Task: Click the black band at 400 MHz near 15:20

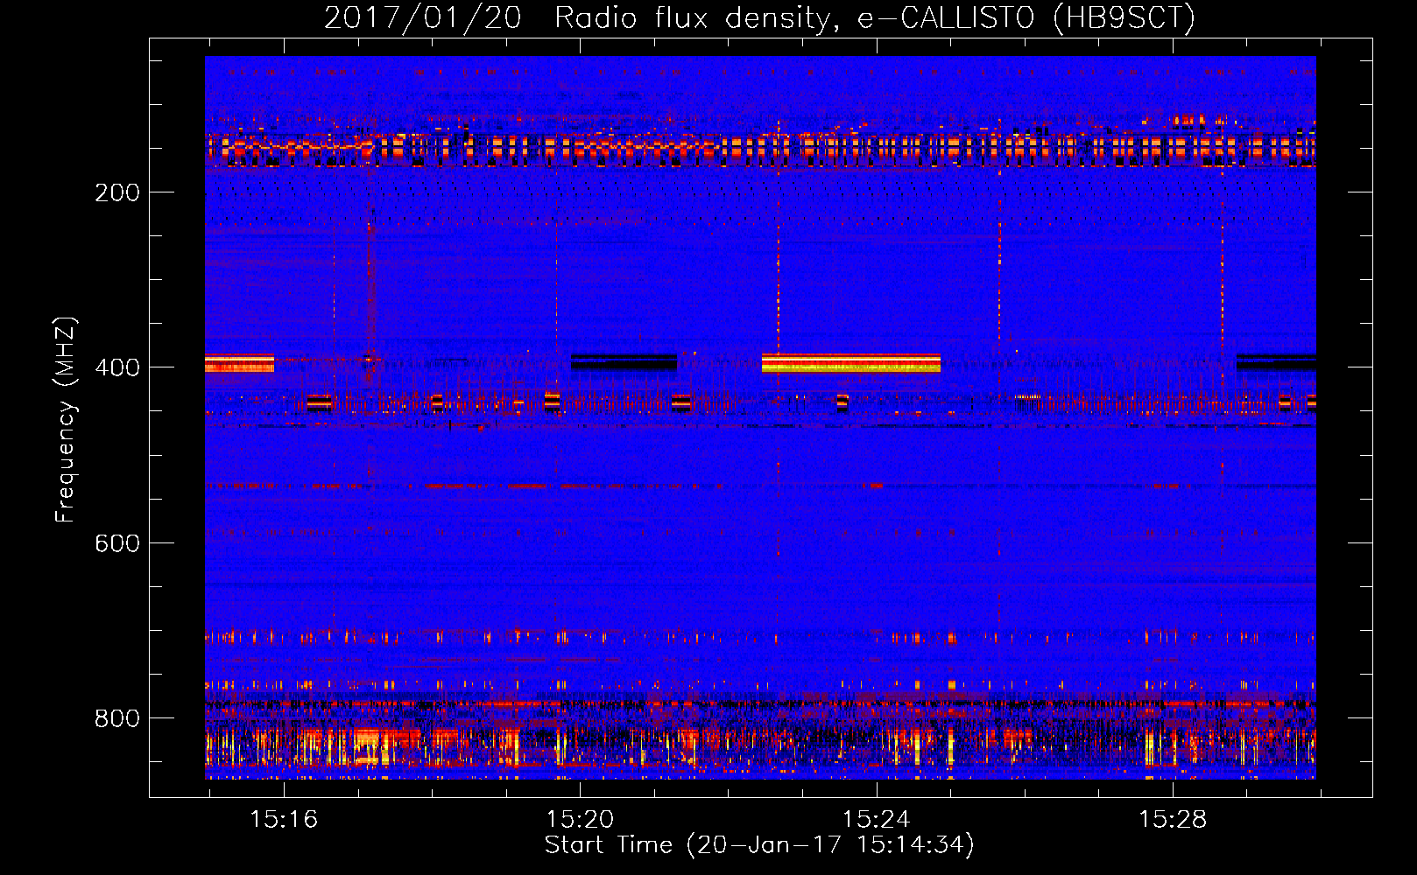Action: point(624,362)
